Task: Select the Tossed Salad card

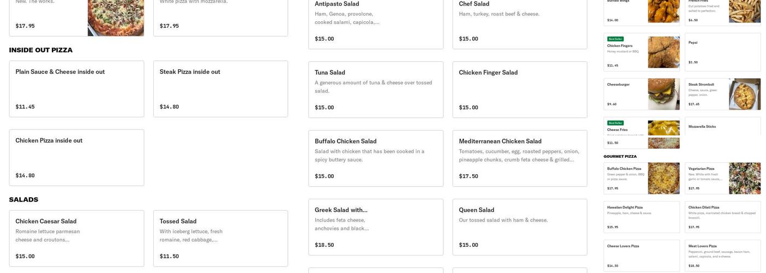Action: [220, 239]
